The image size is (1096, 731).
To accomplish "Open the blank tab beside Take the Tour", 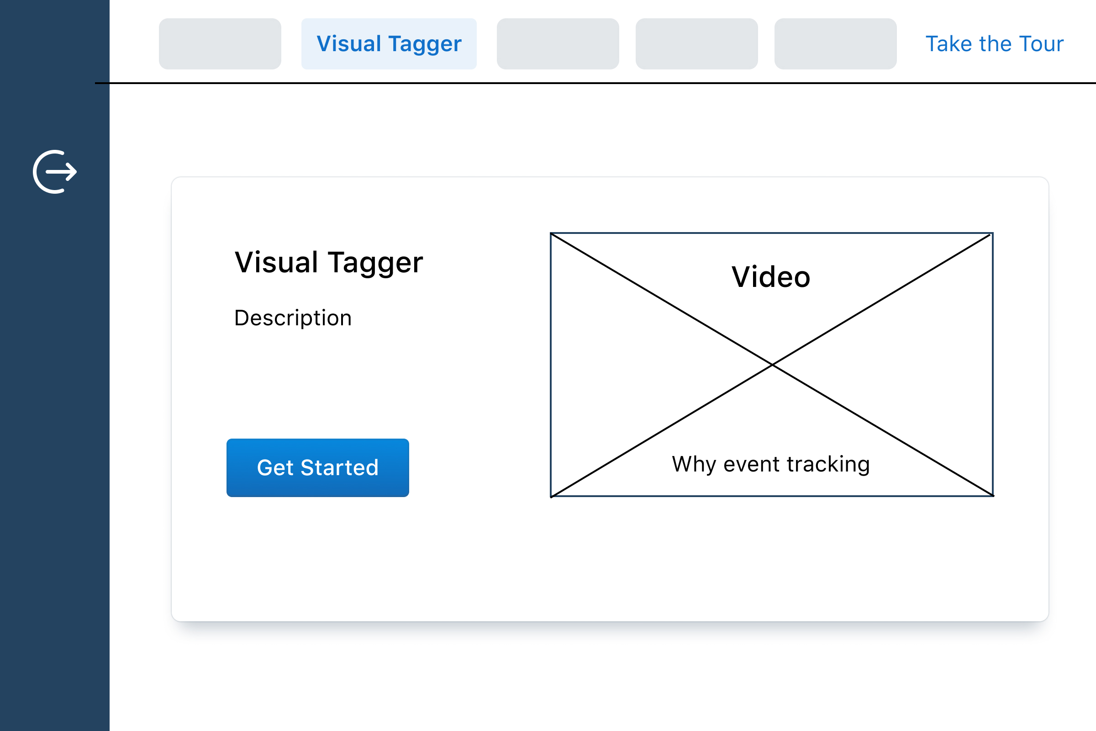I will click(x=836, y=44).
